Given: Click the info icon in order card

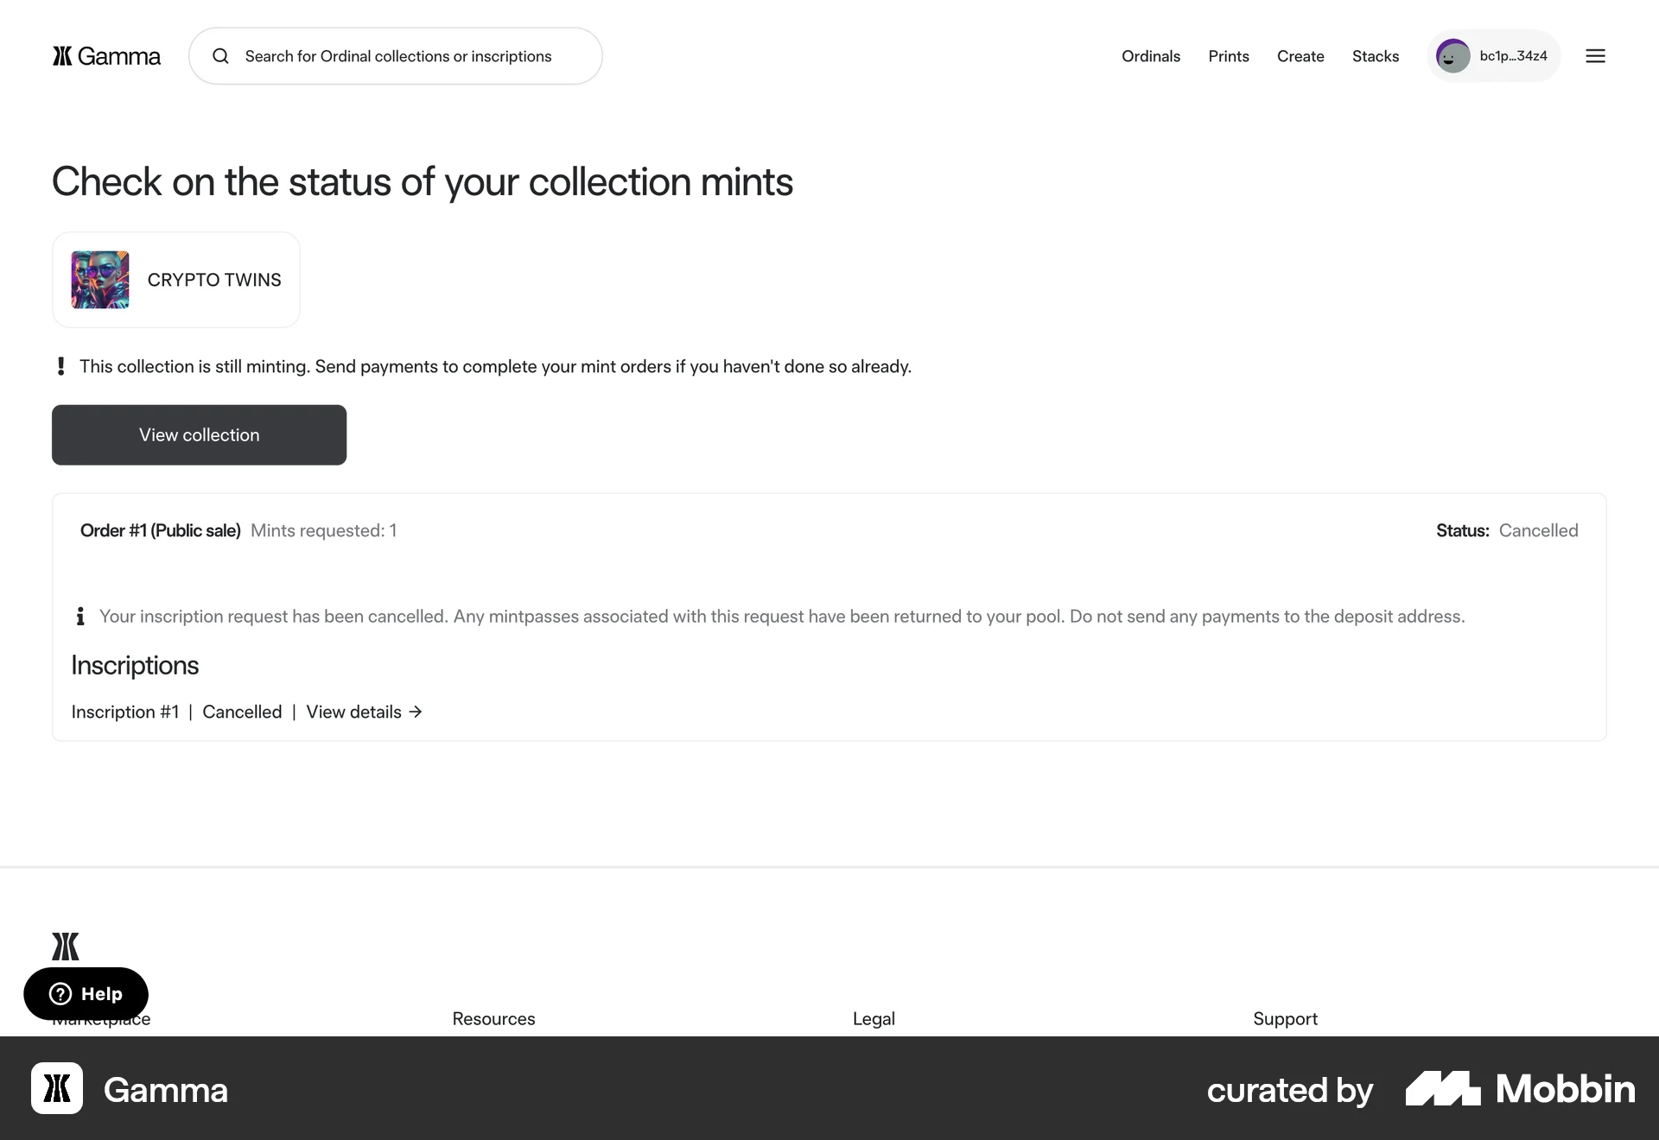Looking at the screenshot, I should tap(80, 616).
